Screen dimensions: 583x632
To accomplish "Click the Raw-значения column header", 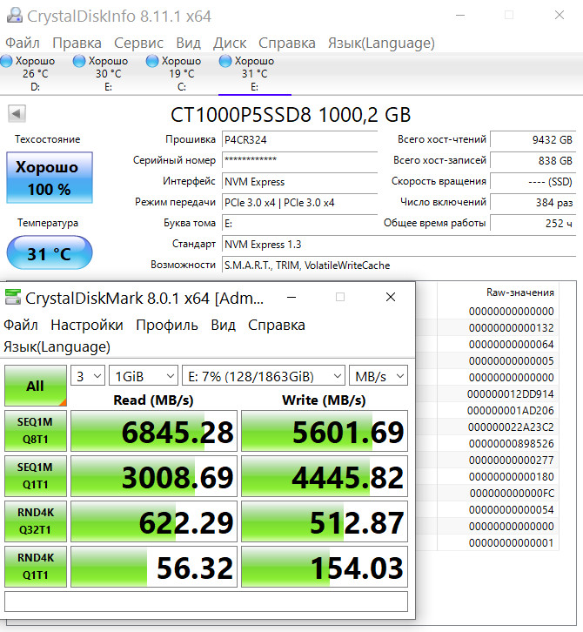I will coord(520,292).
